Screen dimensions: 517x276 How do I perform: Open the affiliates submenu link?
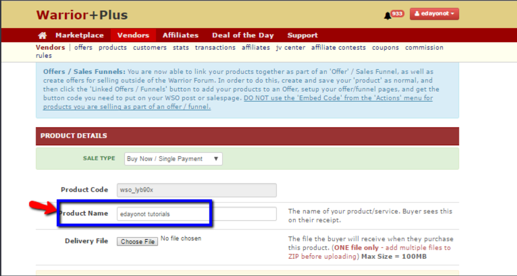tap(255, 47)
